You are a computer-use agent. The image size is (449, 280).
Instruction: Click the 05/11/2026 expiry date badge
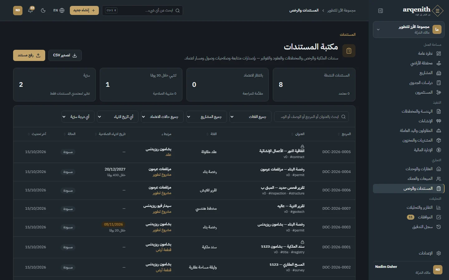[113, 224]
